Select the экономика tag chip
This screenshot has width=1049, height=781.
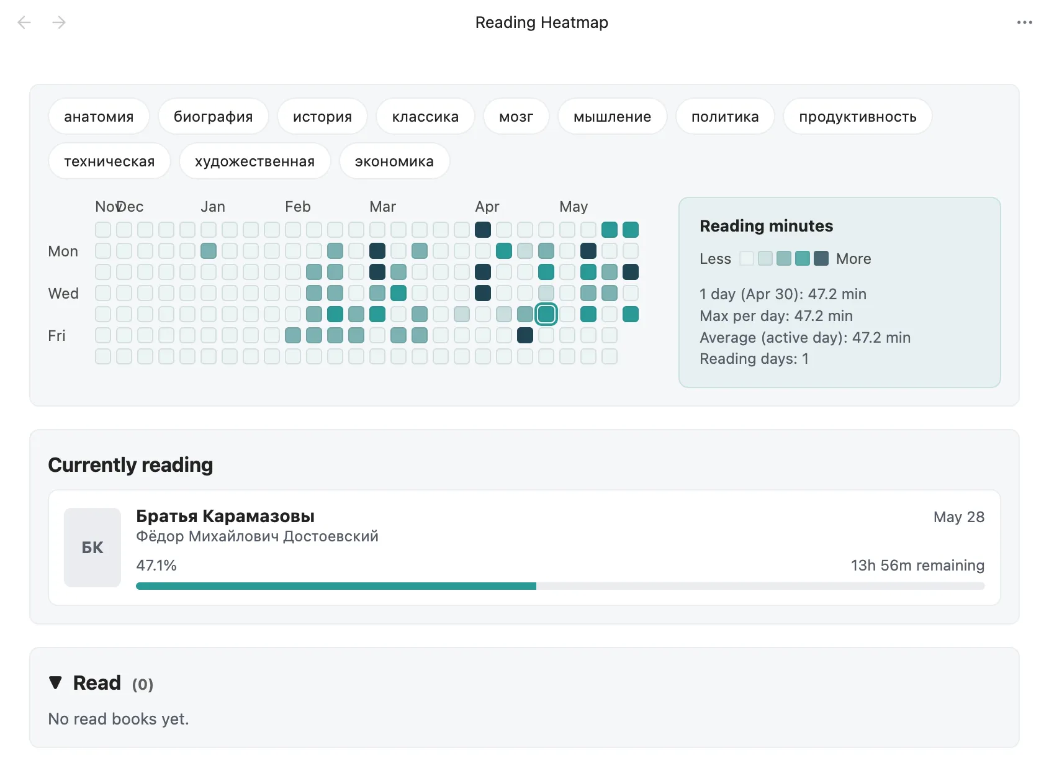[394, 161]
